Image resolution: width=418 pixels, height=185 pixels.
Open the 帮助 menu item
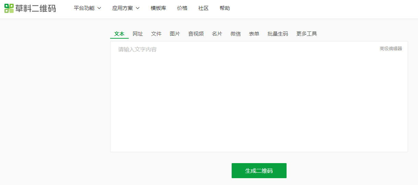pos(225,8)
